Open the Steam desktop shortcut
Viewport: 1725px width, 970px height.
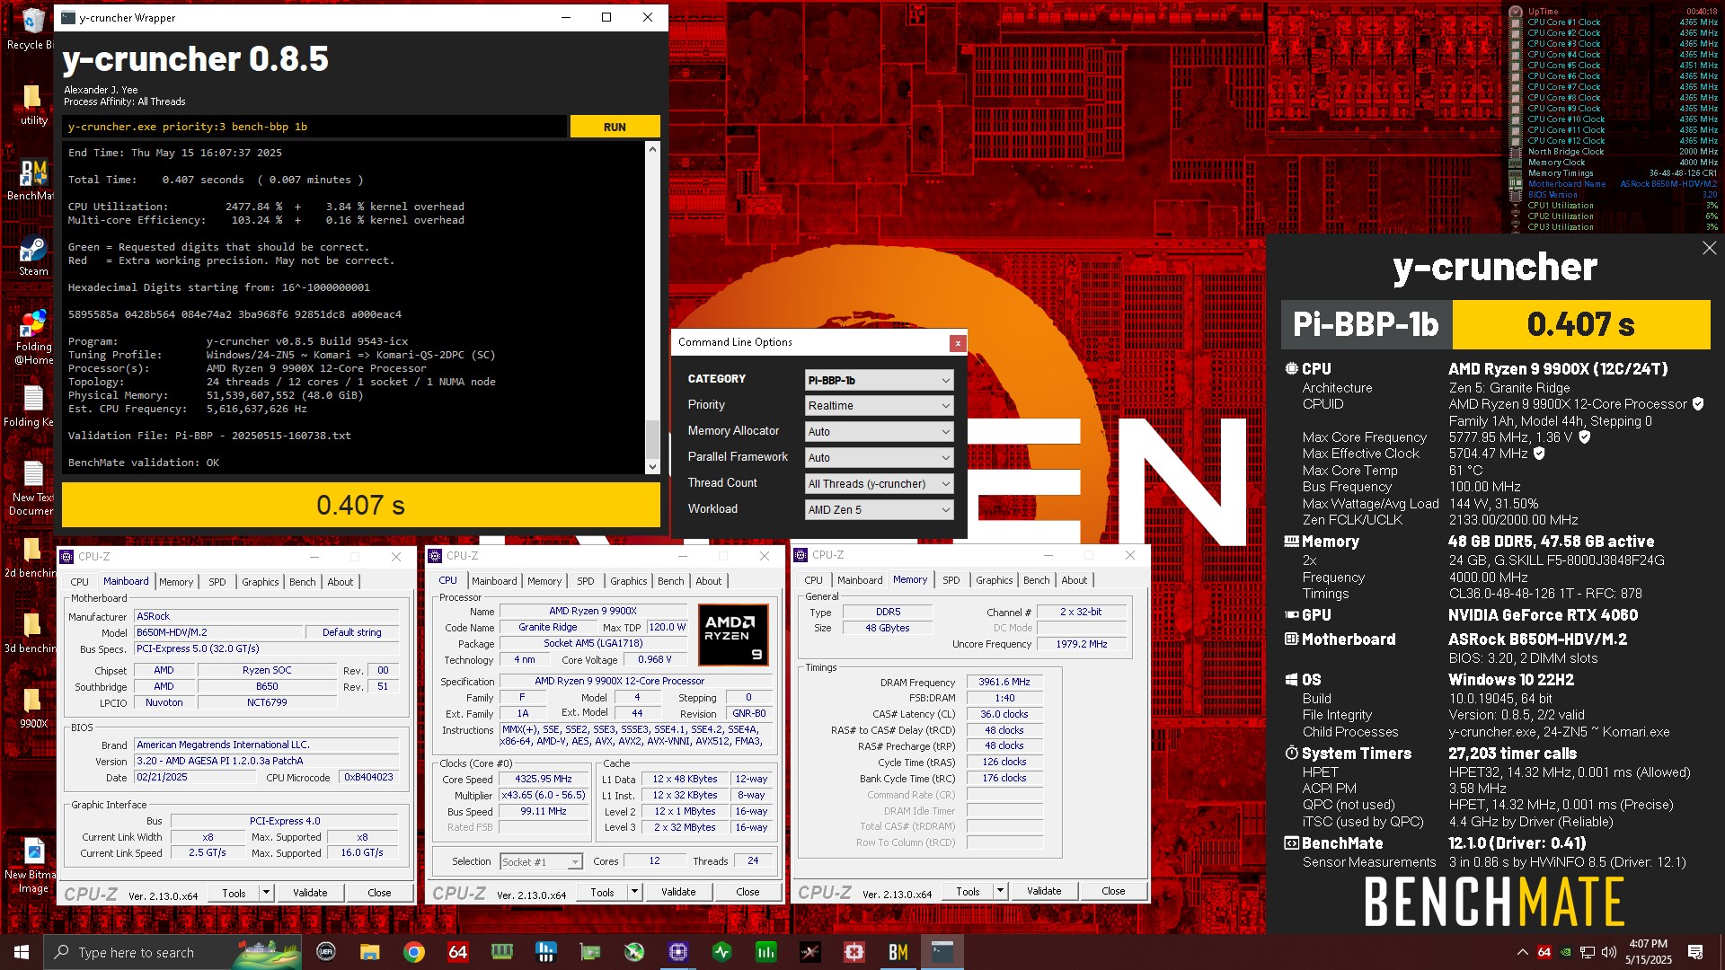coord(33,255)
